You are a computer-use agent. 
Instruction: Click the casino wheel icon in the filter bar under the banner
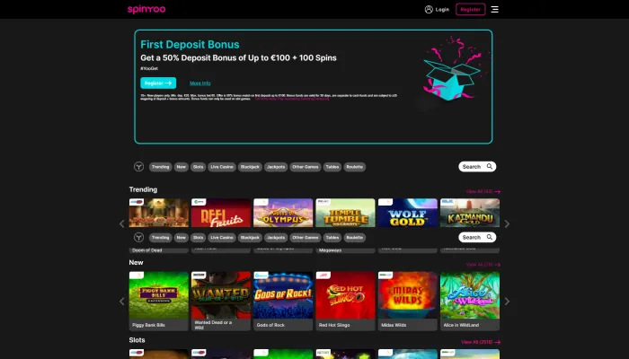pyautogui.click(x=138, y=167)
